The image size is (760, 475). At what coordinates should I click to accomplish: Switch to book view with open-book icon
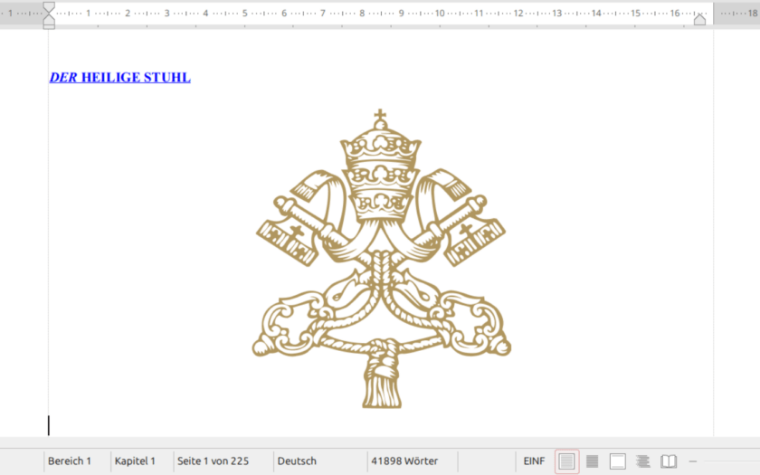coord(669,461)
